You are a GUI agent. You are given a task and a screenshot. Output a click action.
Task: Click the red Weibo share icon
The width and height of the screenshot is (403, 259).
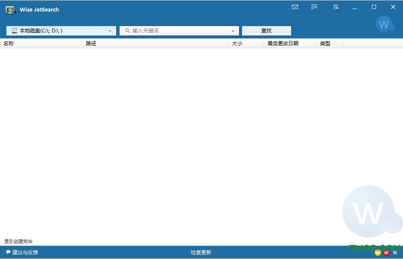tap(386, 253)
